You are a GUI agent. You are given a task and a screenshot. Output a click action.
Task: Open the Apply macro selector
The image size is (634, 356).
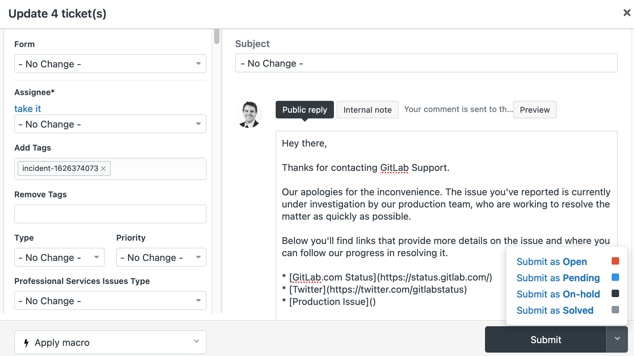110,342
